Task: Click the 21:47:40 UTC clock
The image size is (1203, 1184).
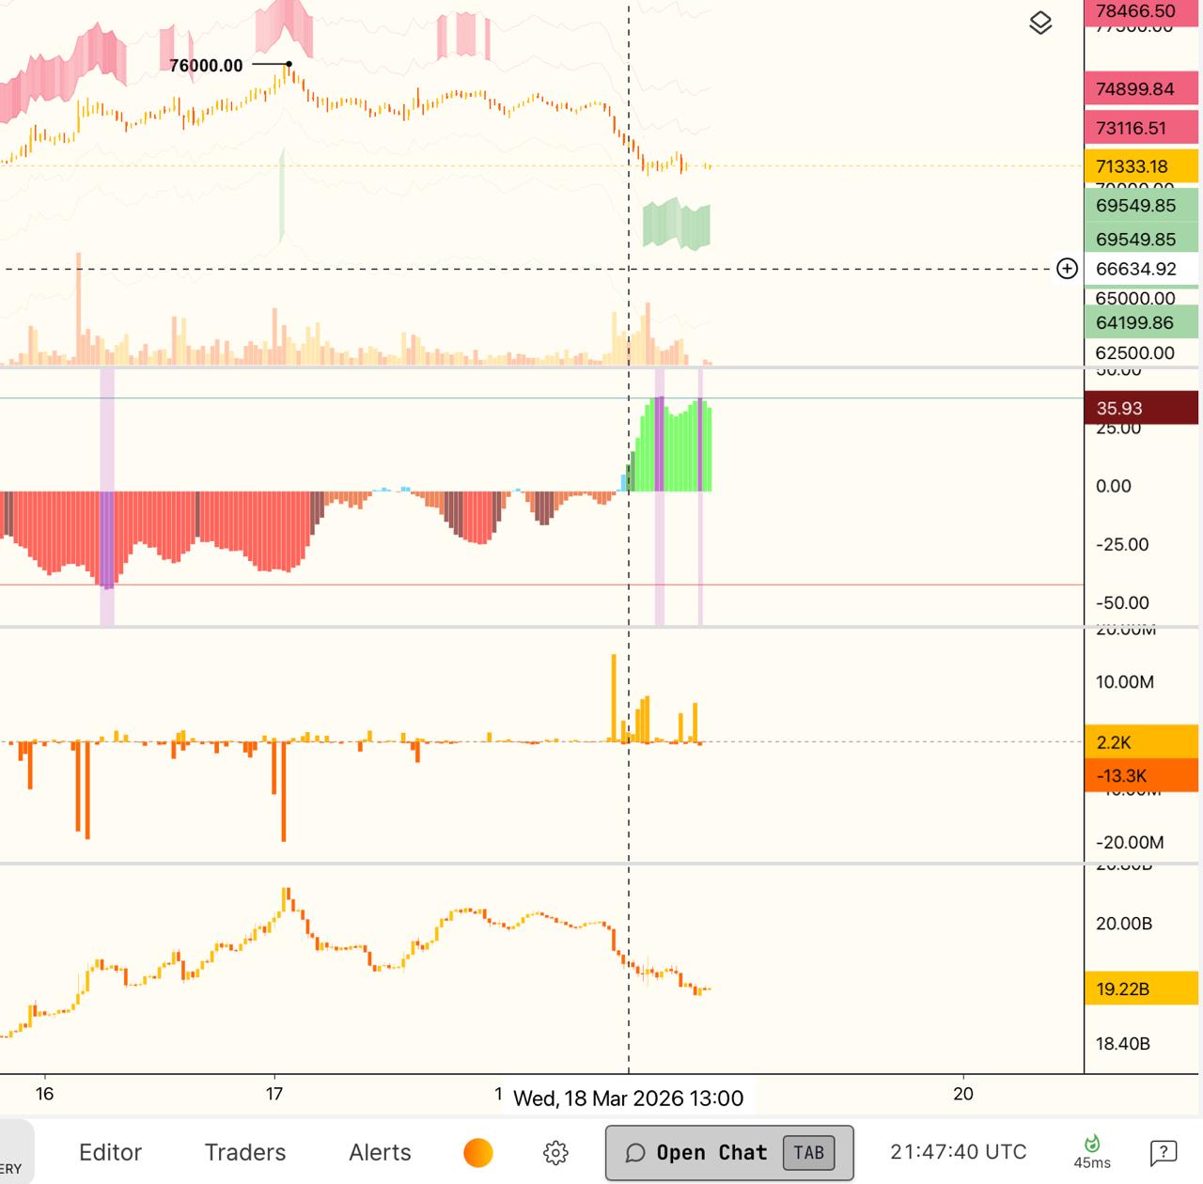Action: [958, 1152]
